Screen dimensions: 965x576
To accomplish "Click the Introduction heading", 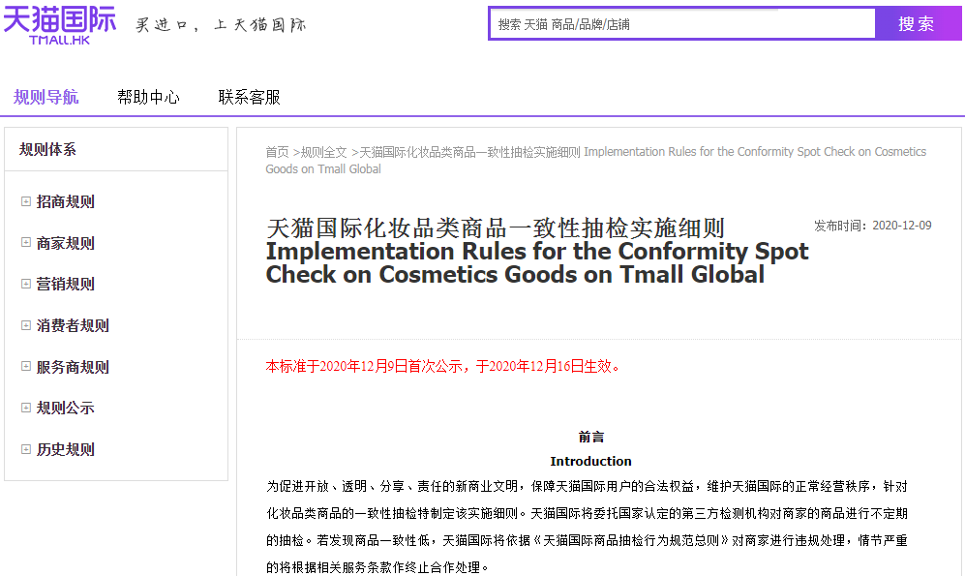I will 590,461.
